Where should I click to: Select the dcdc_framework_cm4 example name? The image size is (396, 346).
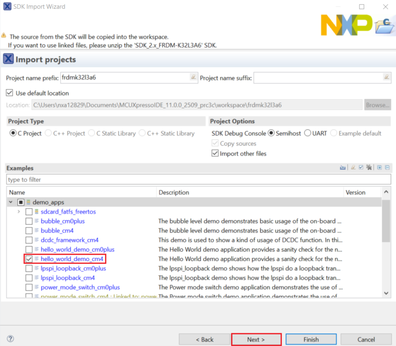[70, 240]
